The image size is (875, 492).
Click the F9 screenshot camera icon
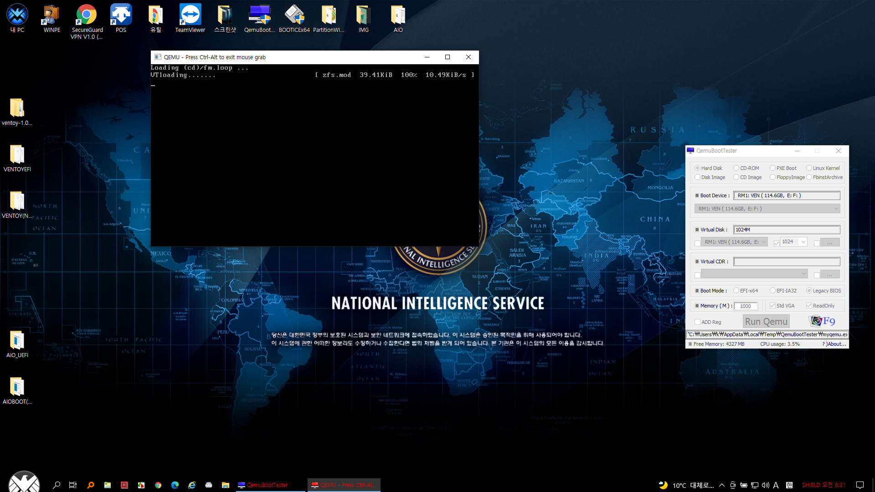coord(822,321)
